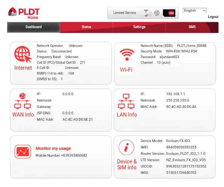Click device model Evoluzn FX-ID3
Screen dimensions: 224x187
[x=178, y=141]
